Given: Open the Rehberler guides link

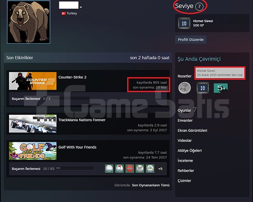Looking at the screenshot, I should click(186, 171).
